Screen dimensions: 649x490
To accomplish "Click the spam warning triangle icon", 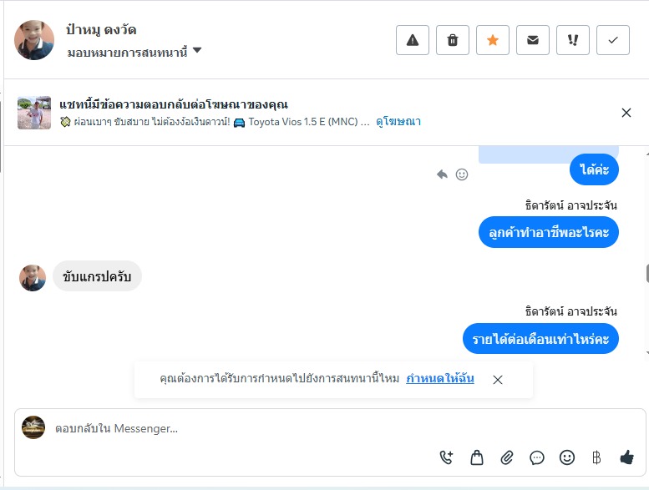I will click(413, 40).
